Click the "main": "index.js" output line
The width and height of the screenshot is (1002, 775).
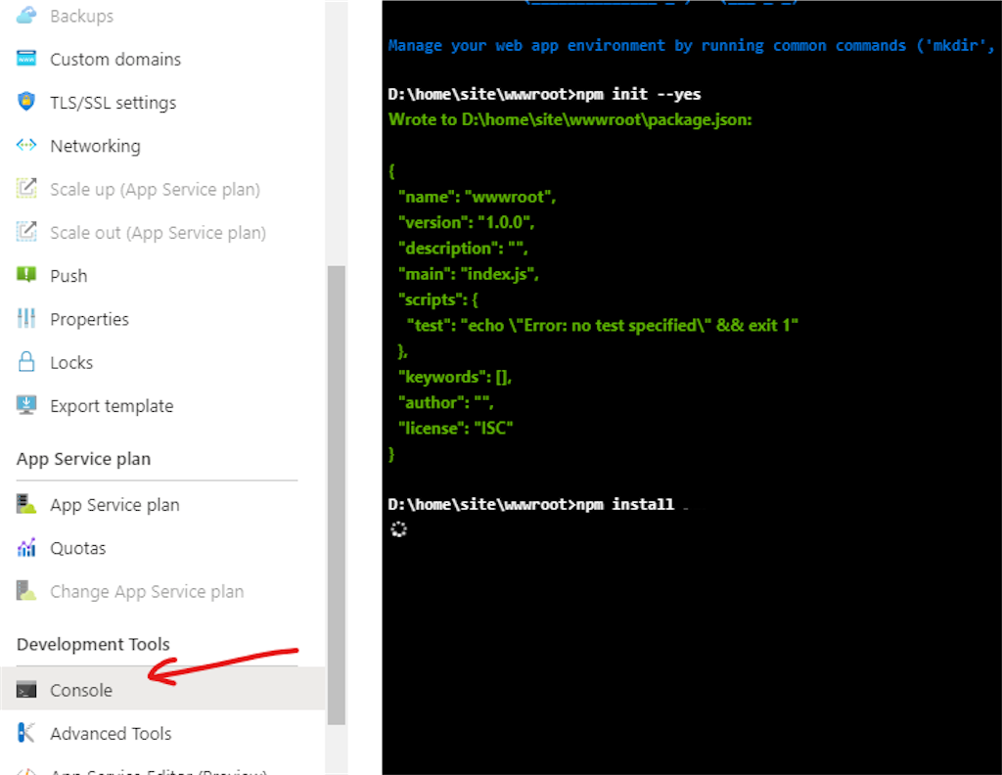point(469,274)
